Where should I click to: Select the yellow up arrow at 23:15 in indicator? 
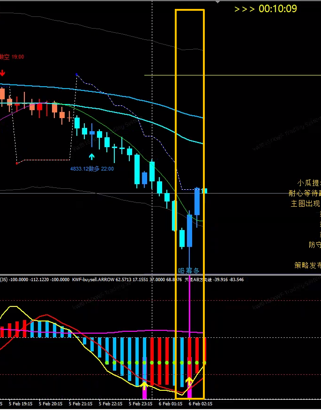[144, 385]
